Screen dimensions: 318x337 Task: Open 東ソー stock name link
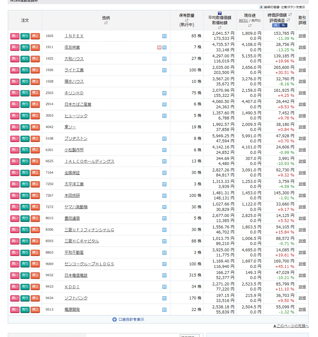click(70, 127)
